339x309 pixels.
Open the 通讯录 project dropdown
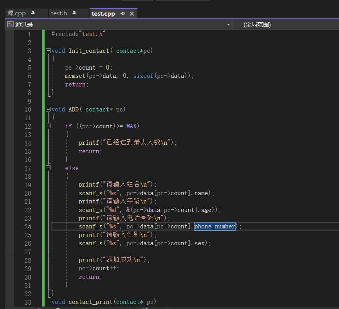tap(228, 25)
